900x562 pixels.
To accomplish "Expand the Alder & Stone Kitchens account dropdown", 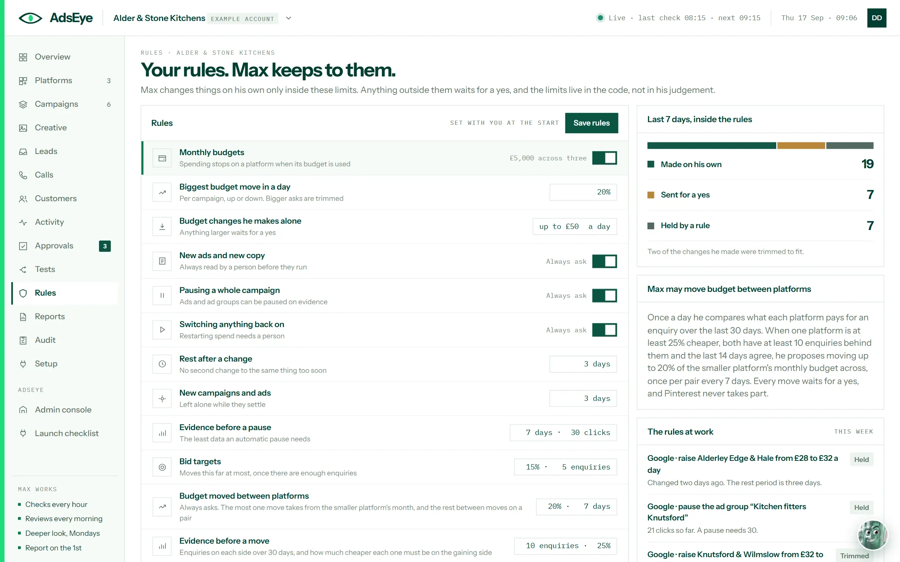I will point(288,18).
